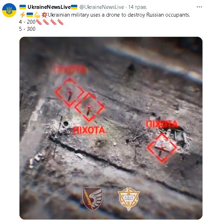Screen dimensions: 206x222
Task: Click the flexed bicep emoji
Action: 37,15
